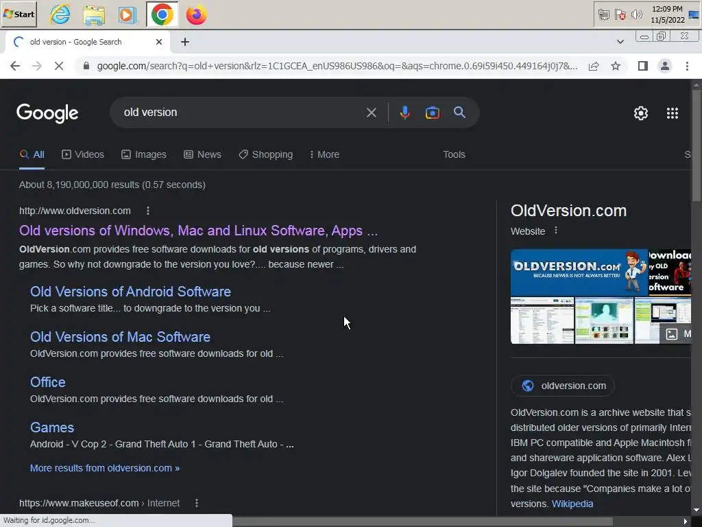Click the Action Center flag icon
702x527 pixels.
pos(620,15)
